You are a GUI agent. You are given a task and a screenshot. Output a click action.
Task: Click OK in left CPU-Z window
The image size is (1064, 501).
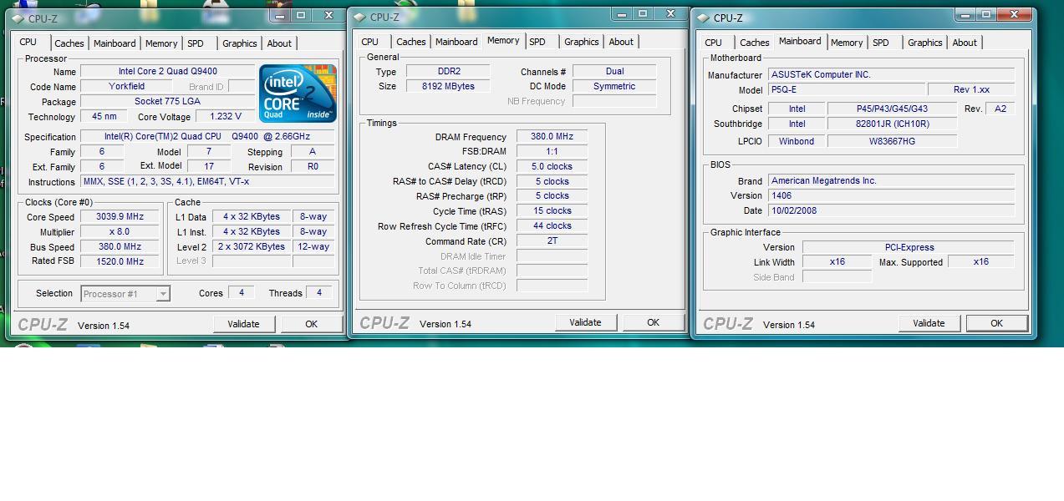[311, 324]
